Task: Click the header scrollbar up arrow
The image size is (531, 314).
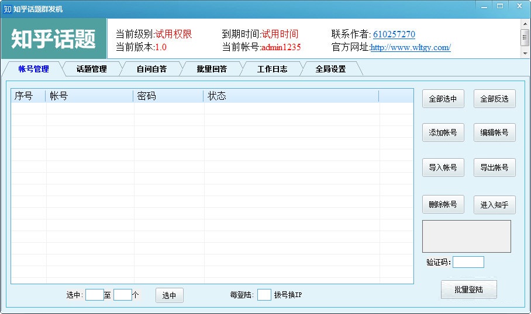Action: (x=525, y=24)
